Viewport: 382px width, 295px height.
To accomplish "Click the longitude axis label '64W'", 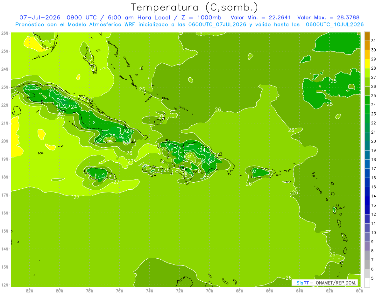I will 300,291.
